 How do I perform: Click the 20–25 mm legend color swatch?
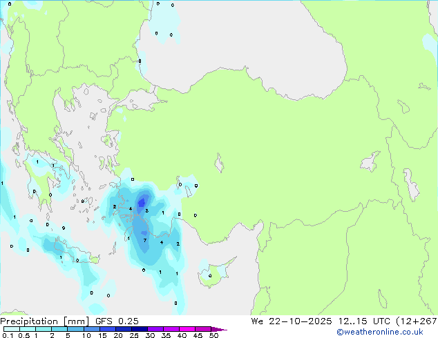pos(123,329)
